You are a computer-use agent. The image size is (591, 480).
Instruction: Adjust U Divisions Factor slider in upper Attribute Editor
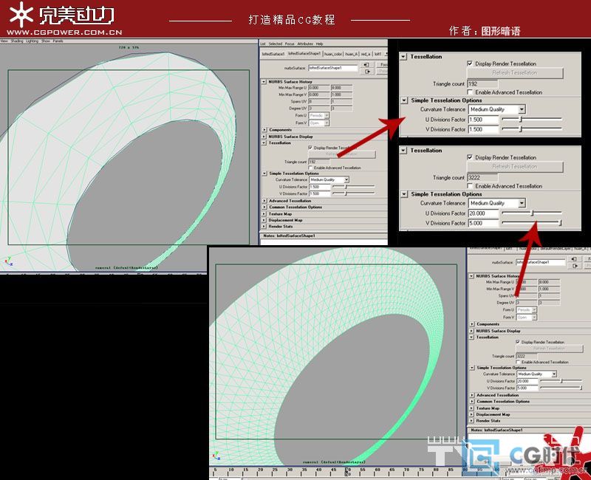[x=354, y=187]
